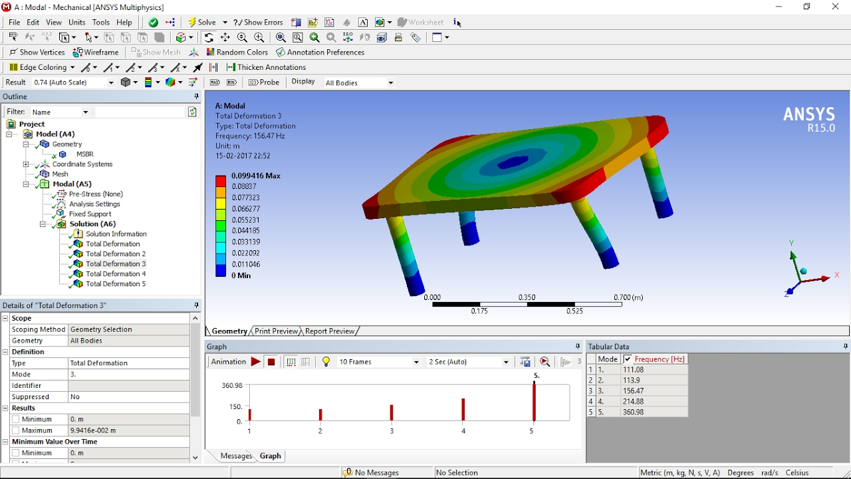The height and width of the screenshot is (479, 851).
Task: Check the Results Maximum parameter box
Action: pyautogui.click(x=16, y=431)
